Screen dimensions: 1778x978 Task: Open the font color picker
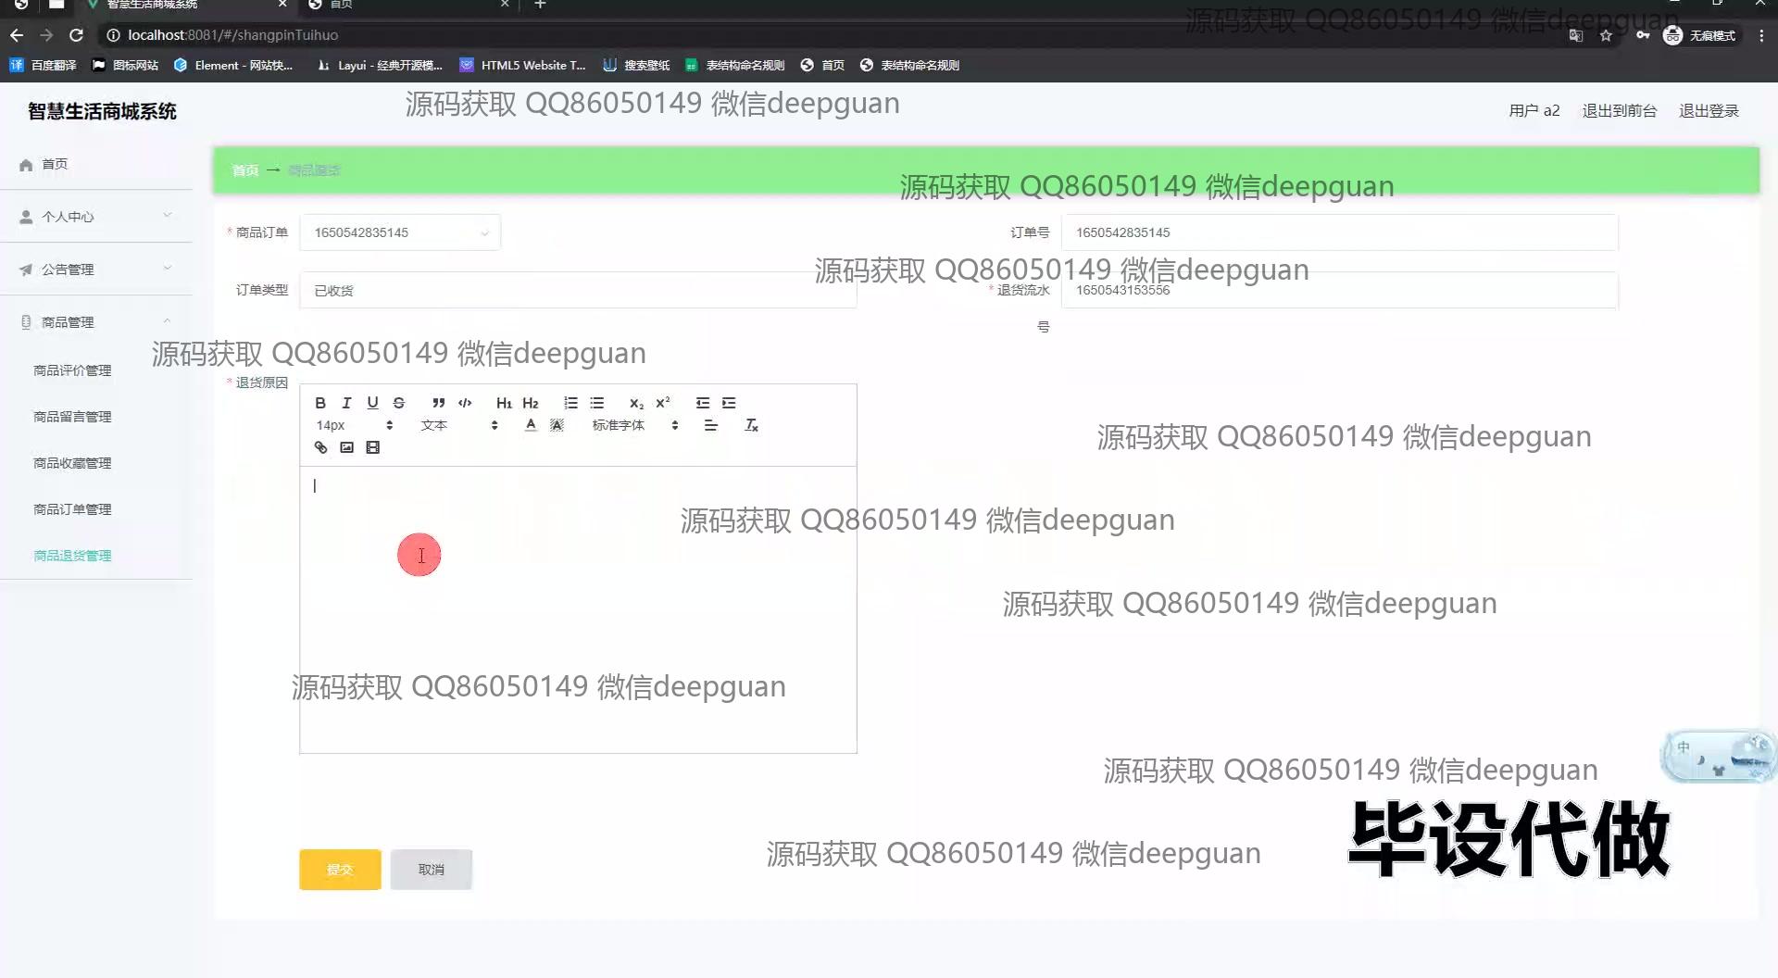coord(531,425)
